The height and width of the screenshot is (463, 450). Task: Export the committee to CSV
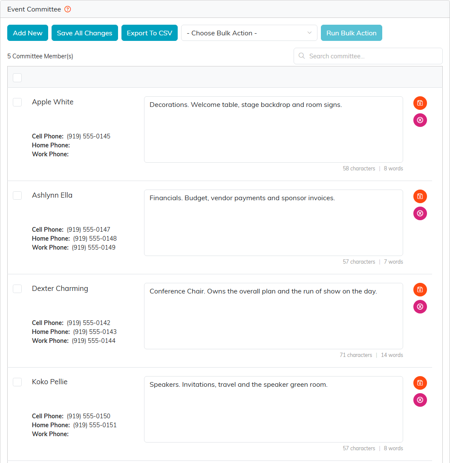[150, 33]
